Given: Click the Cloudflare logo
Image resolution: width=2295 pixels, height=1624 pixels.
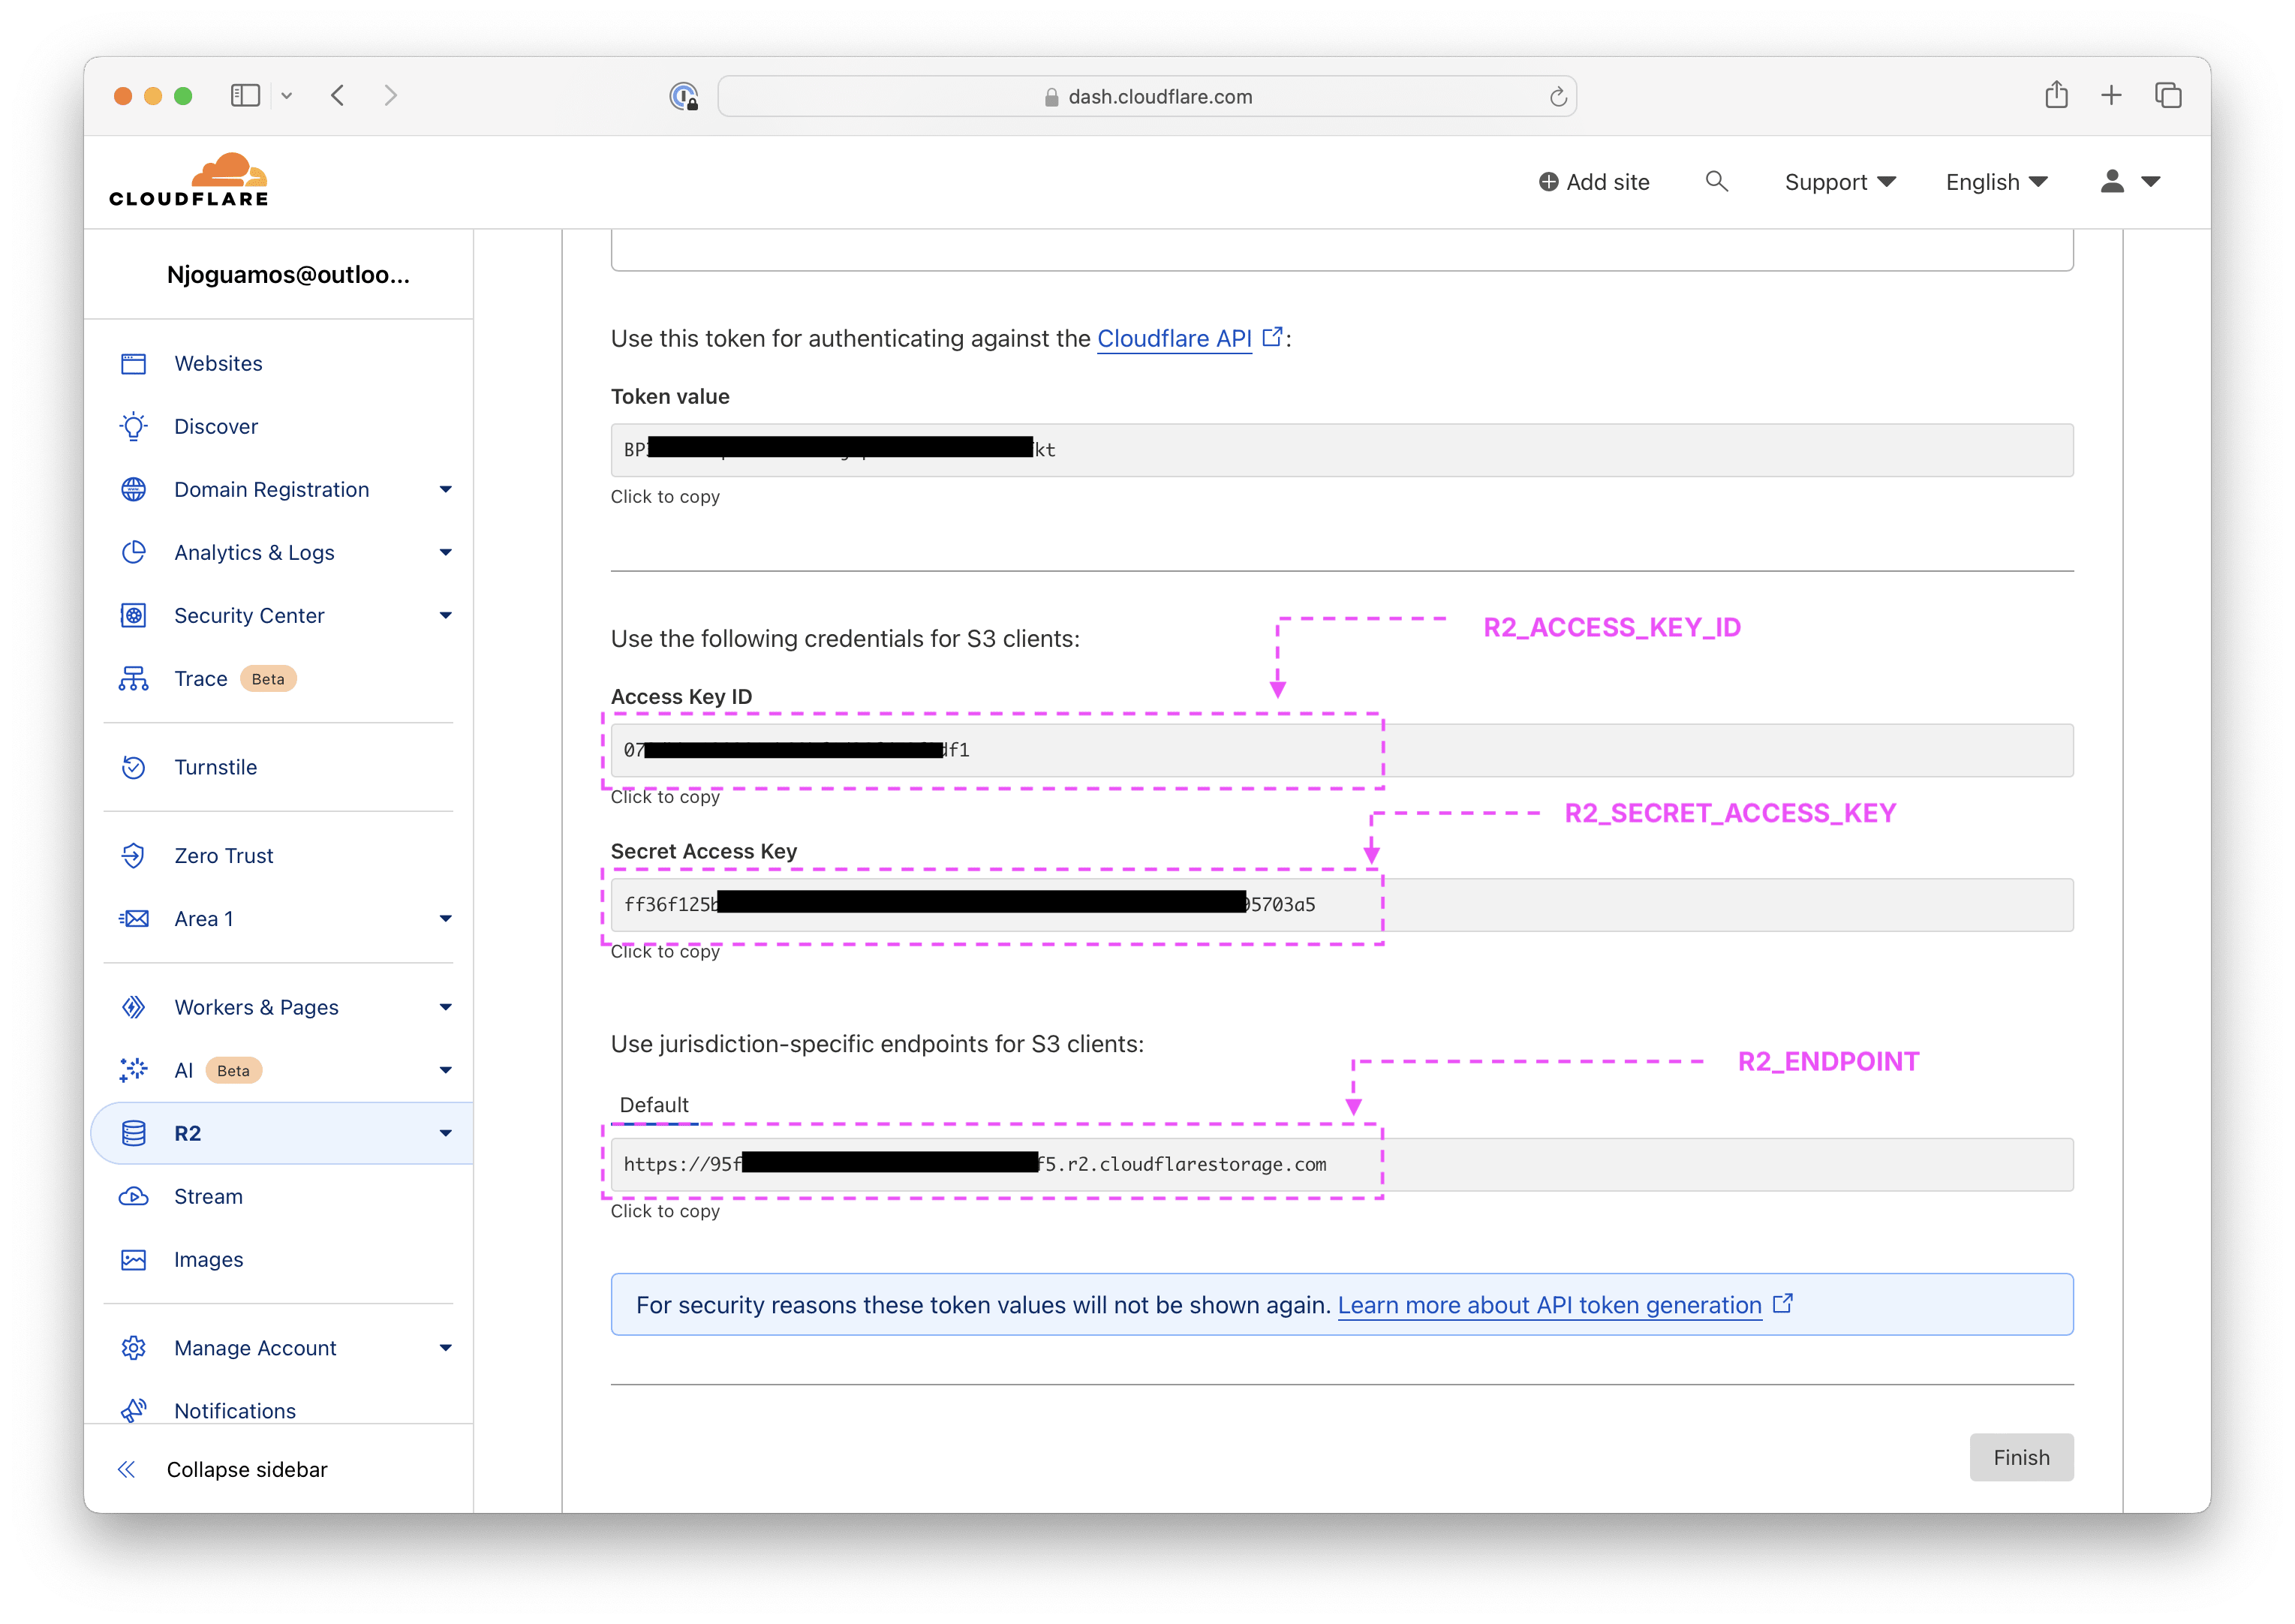Looking at the screenshot, I should (189, 181).
